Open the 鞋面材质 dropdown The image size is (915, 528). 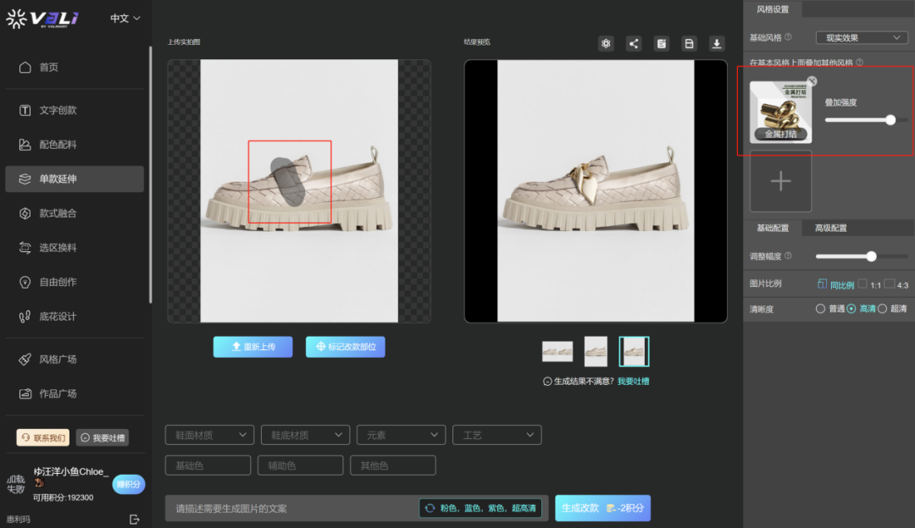209,435
